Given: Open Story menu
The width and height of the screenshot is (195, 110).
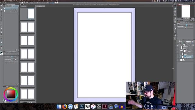Looking at the screenshot, I should click(x=24, y=1).
